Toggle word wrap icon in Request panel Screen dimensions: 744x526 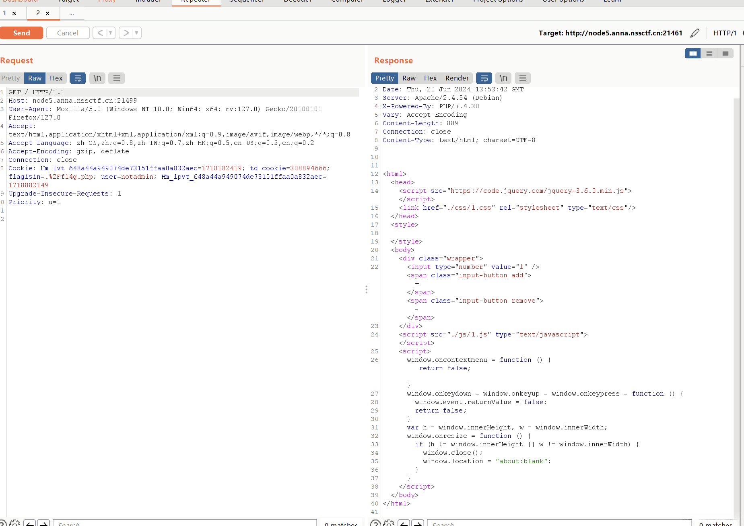78,78
